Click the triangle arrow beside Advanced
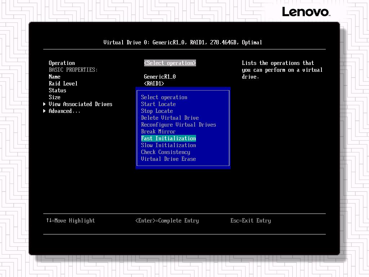 (x=45, y=111)
